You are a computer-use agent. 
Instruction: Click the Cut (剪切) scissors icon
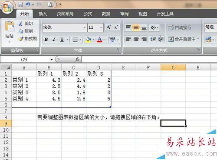[20, 23]
